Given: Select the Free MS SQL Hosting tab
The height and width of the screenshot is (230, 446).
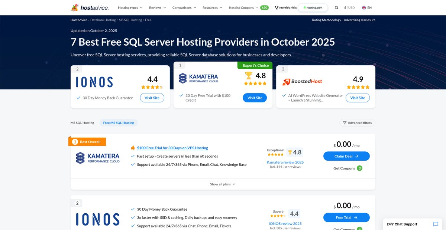Looking at the screenshot, I should pyautogui.click(x=119, y=123).
